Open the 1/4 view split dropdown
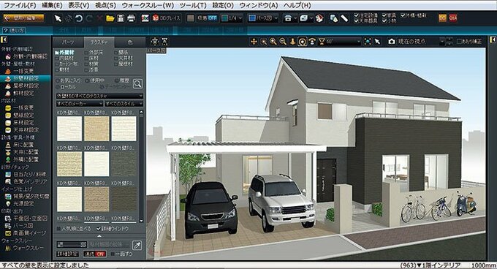The width and height of the screenshot is (497, 269). tap(232, 18)
